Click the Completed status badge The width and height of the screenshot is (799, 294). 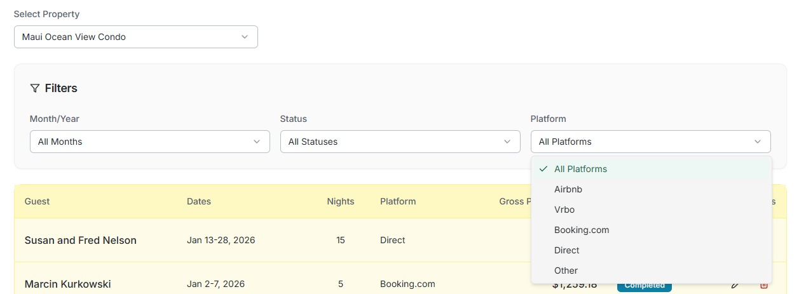coord(644,286)
